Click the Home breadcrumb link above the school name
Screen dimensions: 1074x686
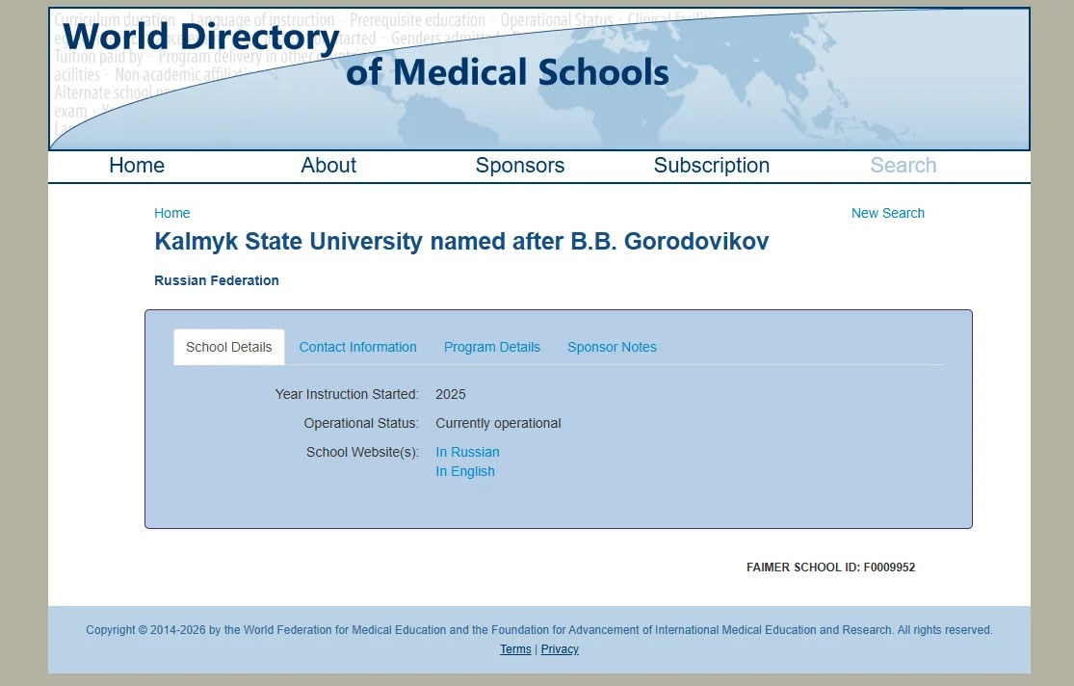(172, 213)
